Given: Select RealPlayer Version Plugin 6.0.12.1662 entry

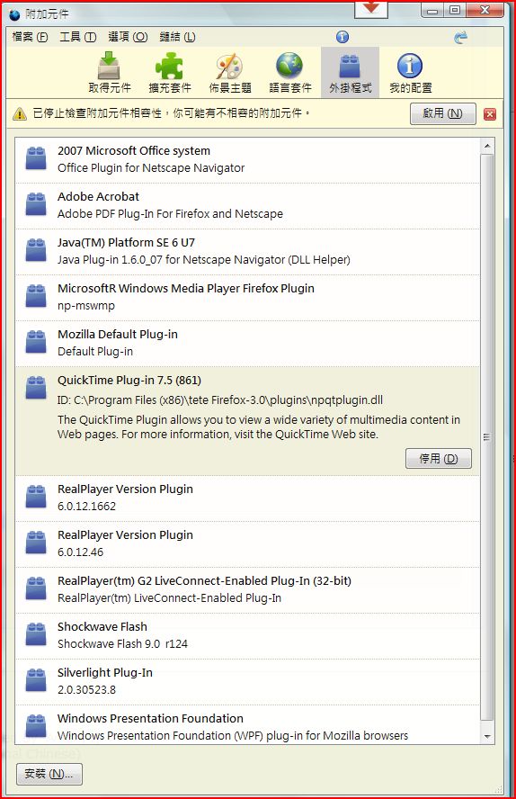Looking at the screenshot, I should (248, 498).
